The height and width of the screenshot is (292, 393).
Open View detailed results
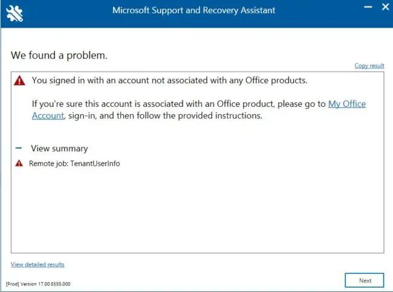(37, 264)
